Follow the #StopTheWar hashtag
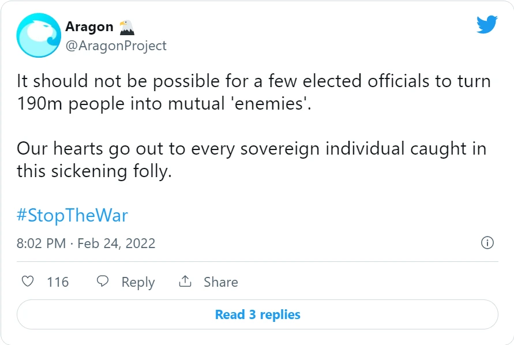Image resolution: width=514 pixels, height=345 pixels. point(72,215)
